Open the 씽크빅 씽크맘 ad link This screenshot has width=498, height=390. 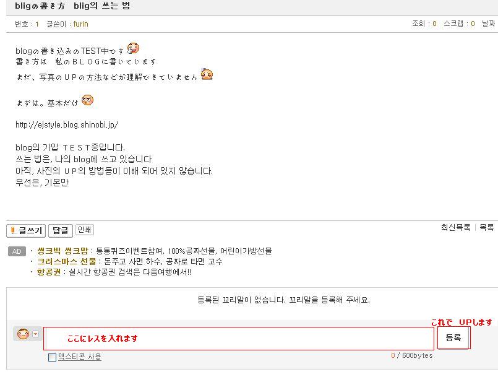click(x=62, y=251)
